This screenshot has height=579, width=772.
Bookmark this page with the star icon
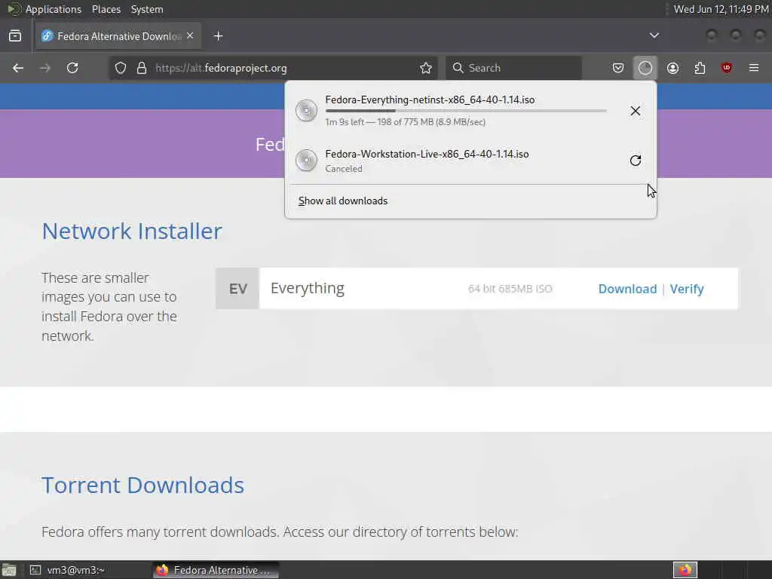[x=426, y=68]
